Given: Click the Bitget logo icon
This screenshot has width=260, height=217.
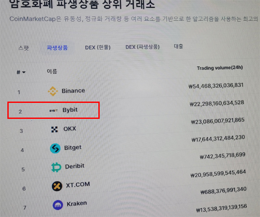Looking at the screenshot, I should tap(55, 148).
